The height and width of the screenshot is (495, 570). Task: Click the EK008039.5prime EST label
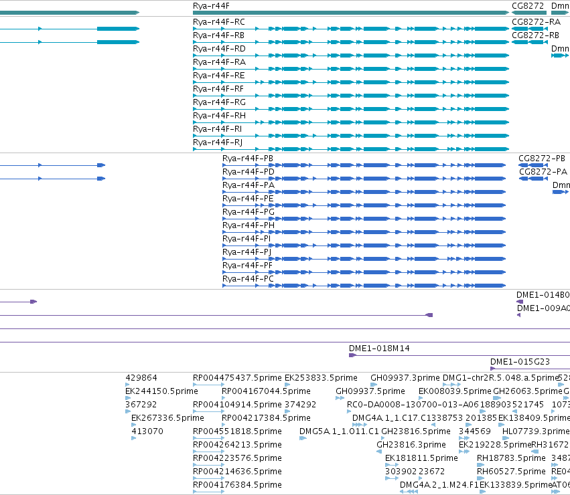pos(455,391)
